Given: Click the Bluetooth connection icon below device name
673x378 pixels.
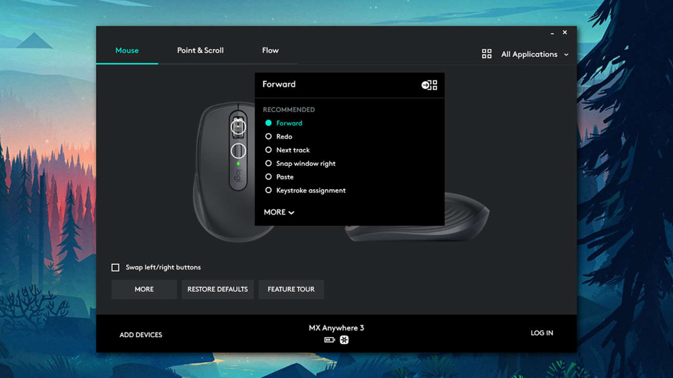Looking at the screenshot, I should [344, 340].
